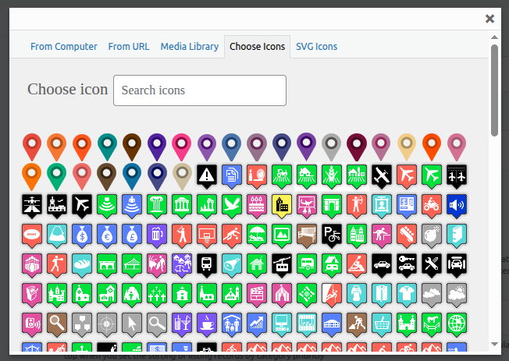Select the red archery marker icon
Screen dimensions: 509x361
pyautogui.click(x=357, y=207)
